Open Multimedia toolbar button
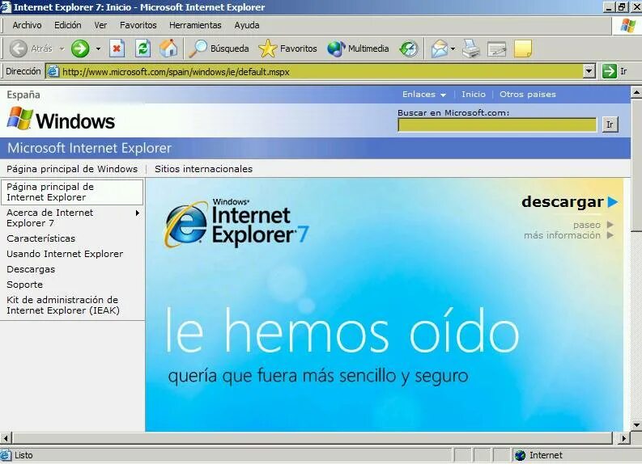The image size is (642, 464). 358,49
